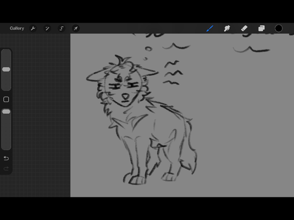The width and height of the screenshot is (294, 220).
Task: Open the Layers panel
Action: [x=262, y=28]
